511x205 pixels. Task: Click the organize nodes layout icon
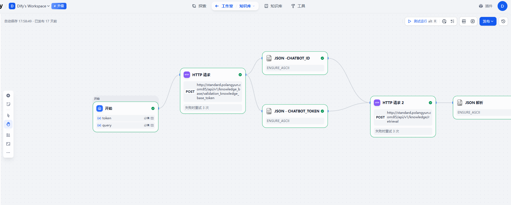coord(8,135)
